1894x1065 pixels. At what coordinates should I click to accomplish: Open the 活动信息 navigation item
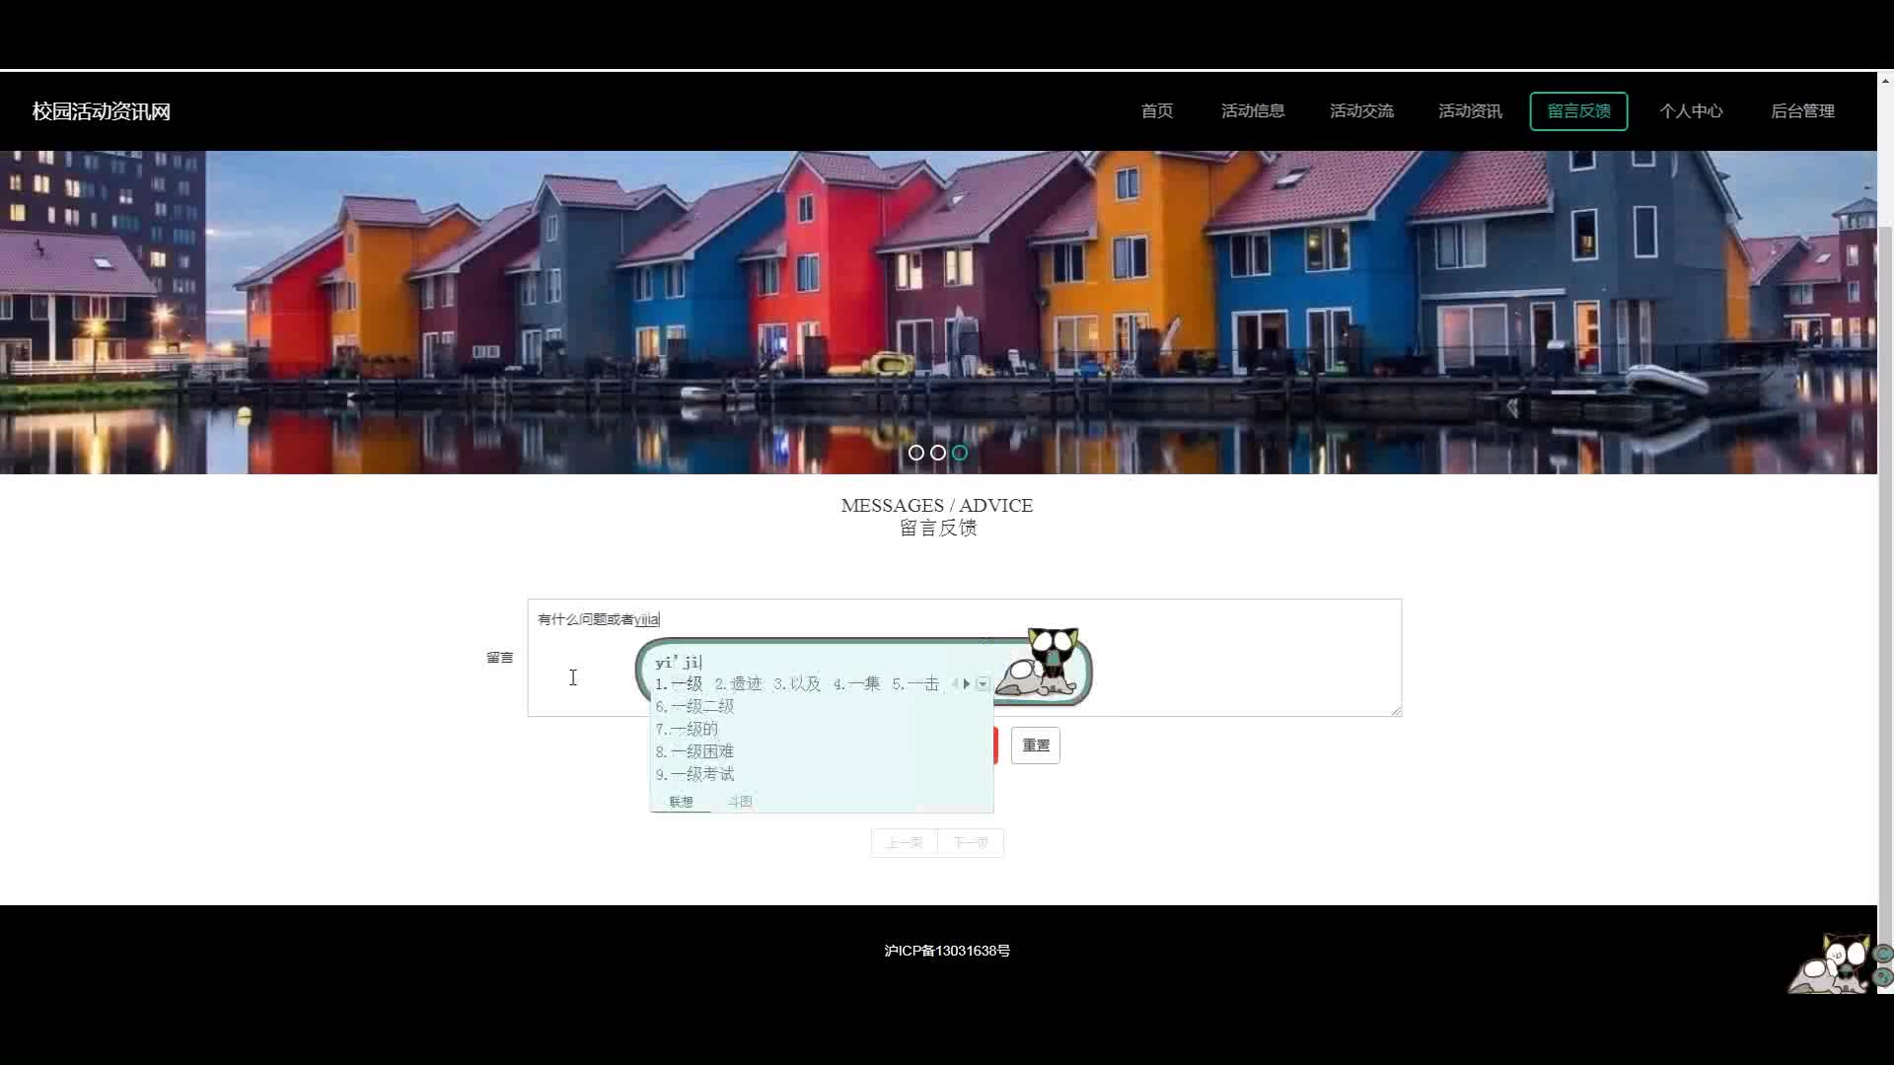click(x=1253, y=111)
